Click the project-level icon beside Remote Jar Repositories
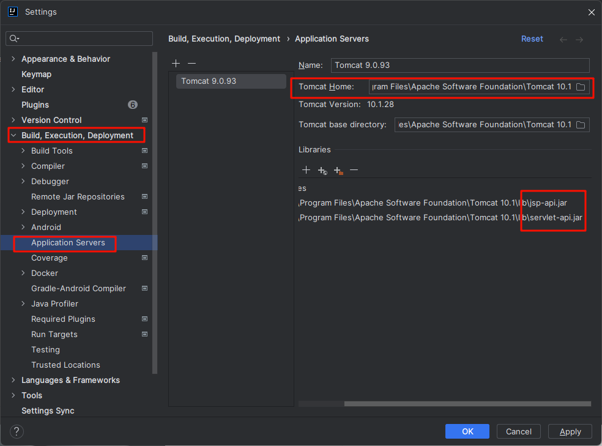602x446 pixels. pos(145,196)
